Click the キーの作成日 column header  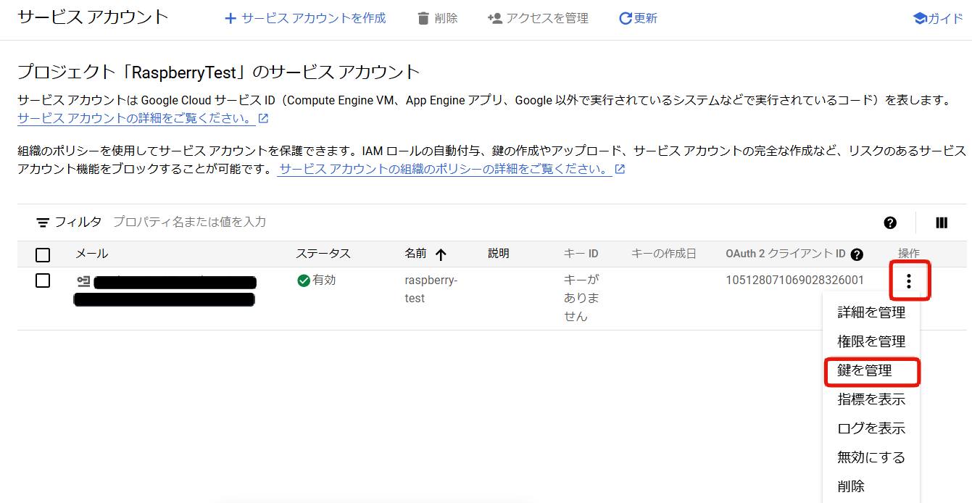(664, 254)
